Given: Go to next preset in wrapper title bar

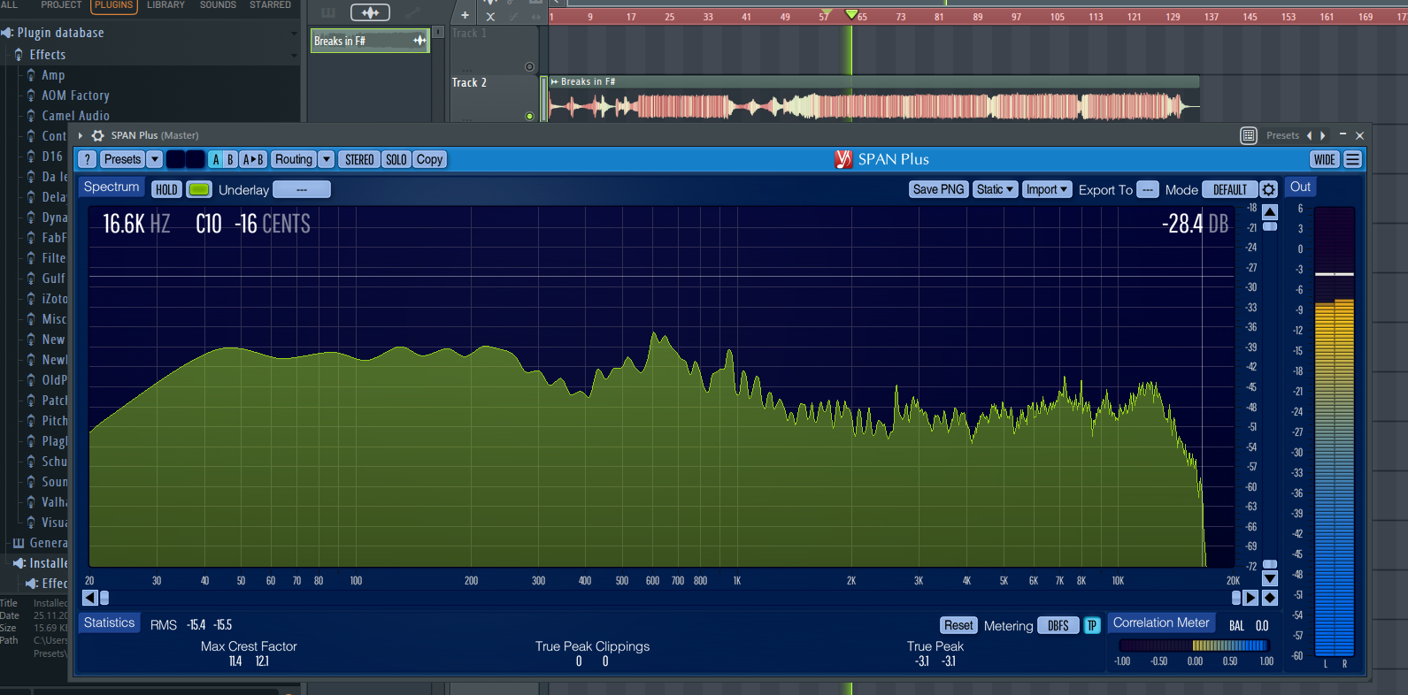Looking at the screenshot, I should pos(1323,135).
